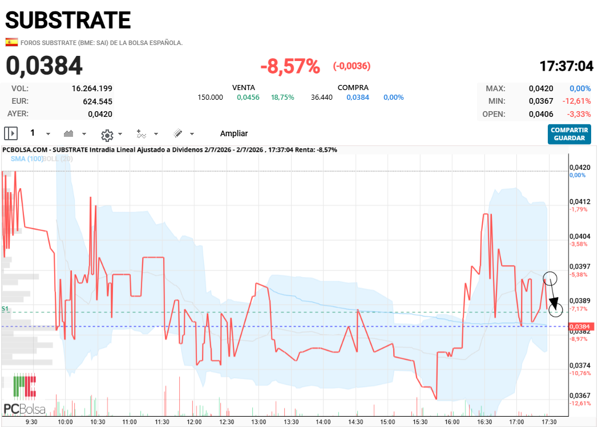Open the chart settings gear icon

point(107,135)
